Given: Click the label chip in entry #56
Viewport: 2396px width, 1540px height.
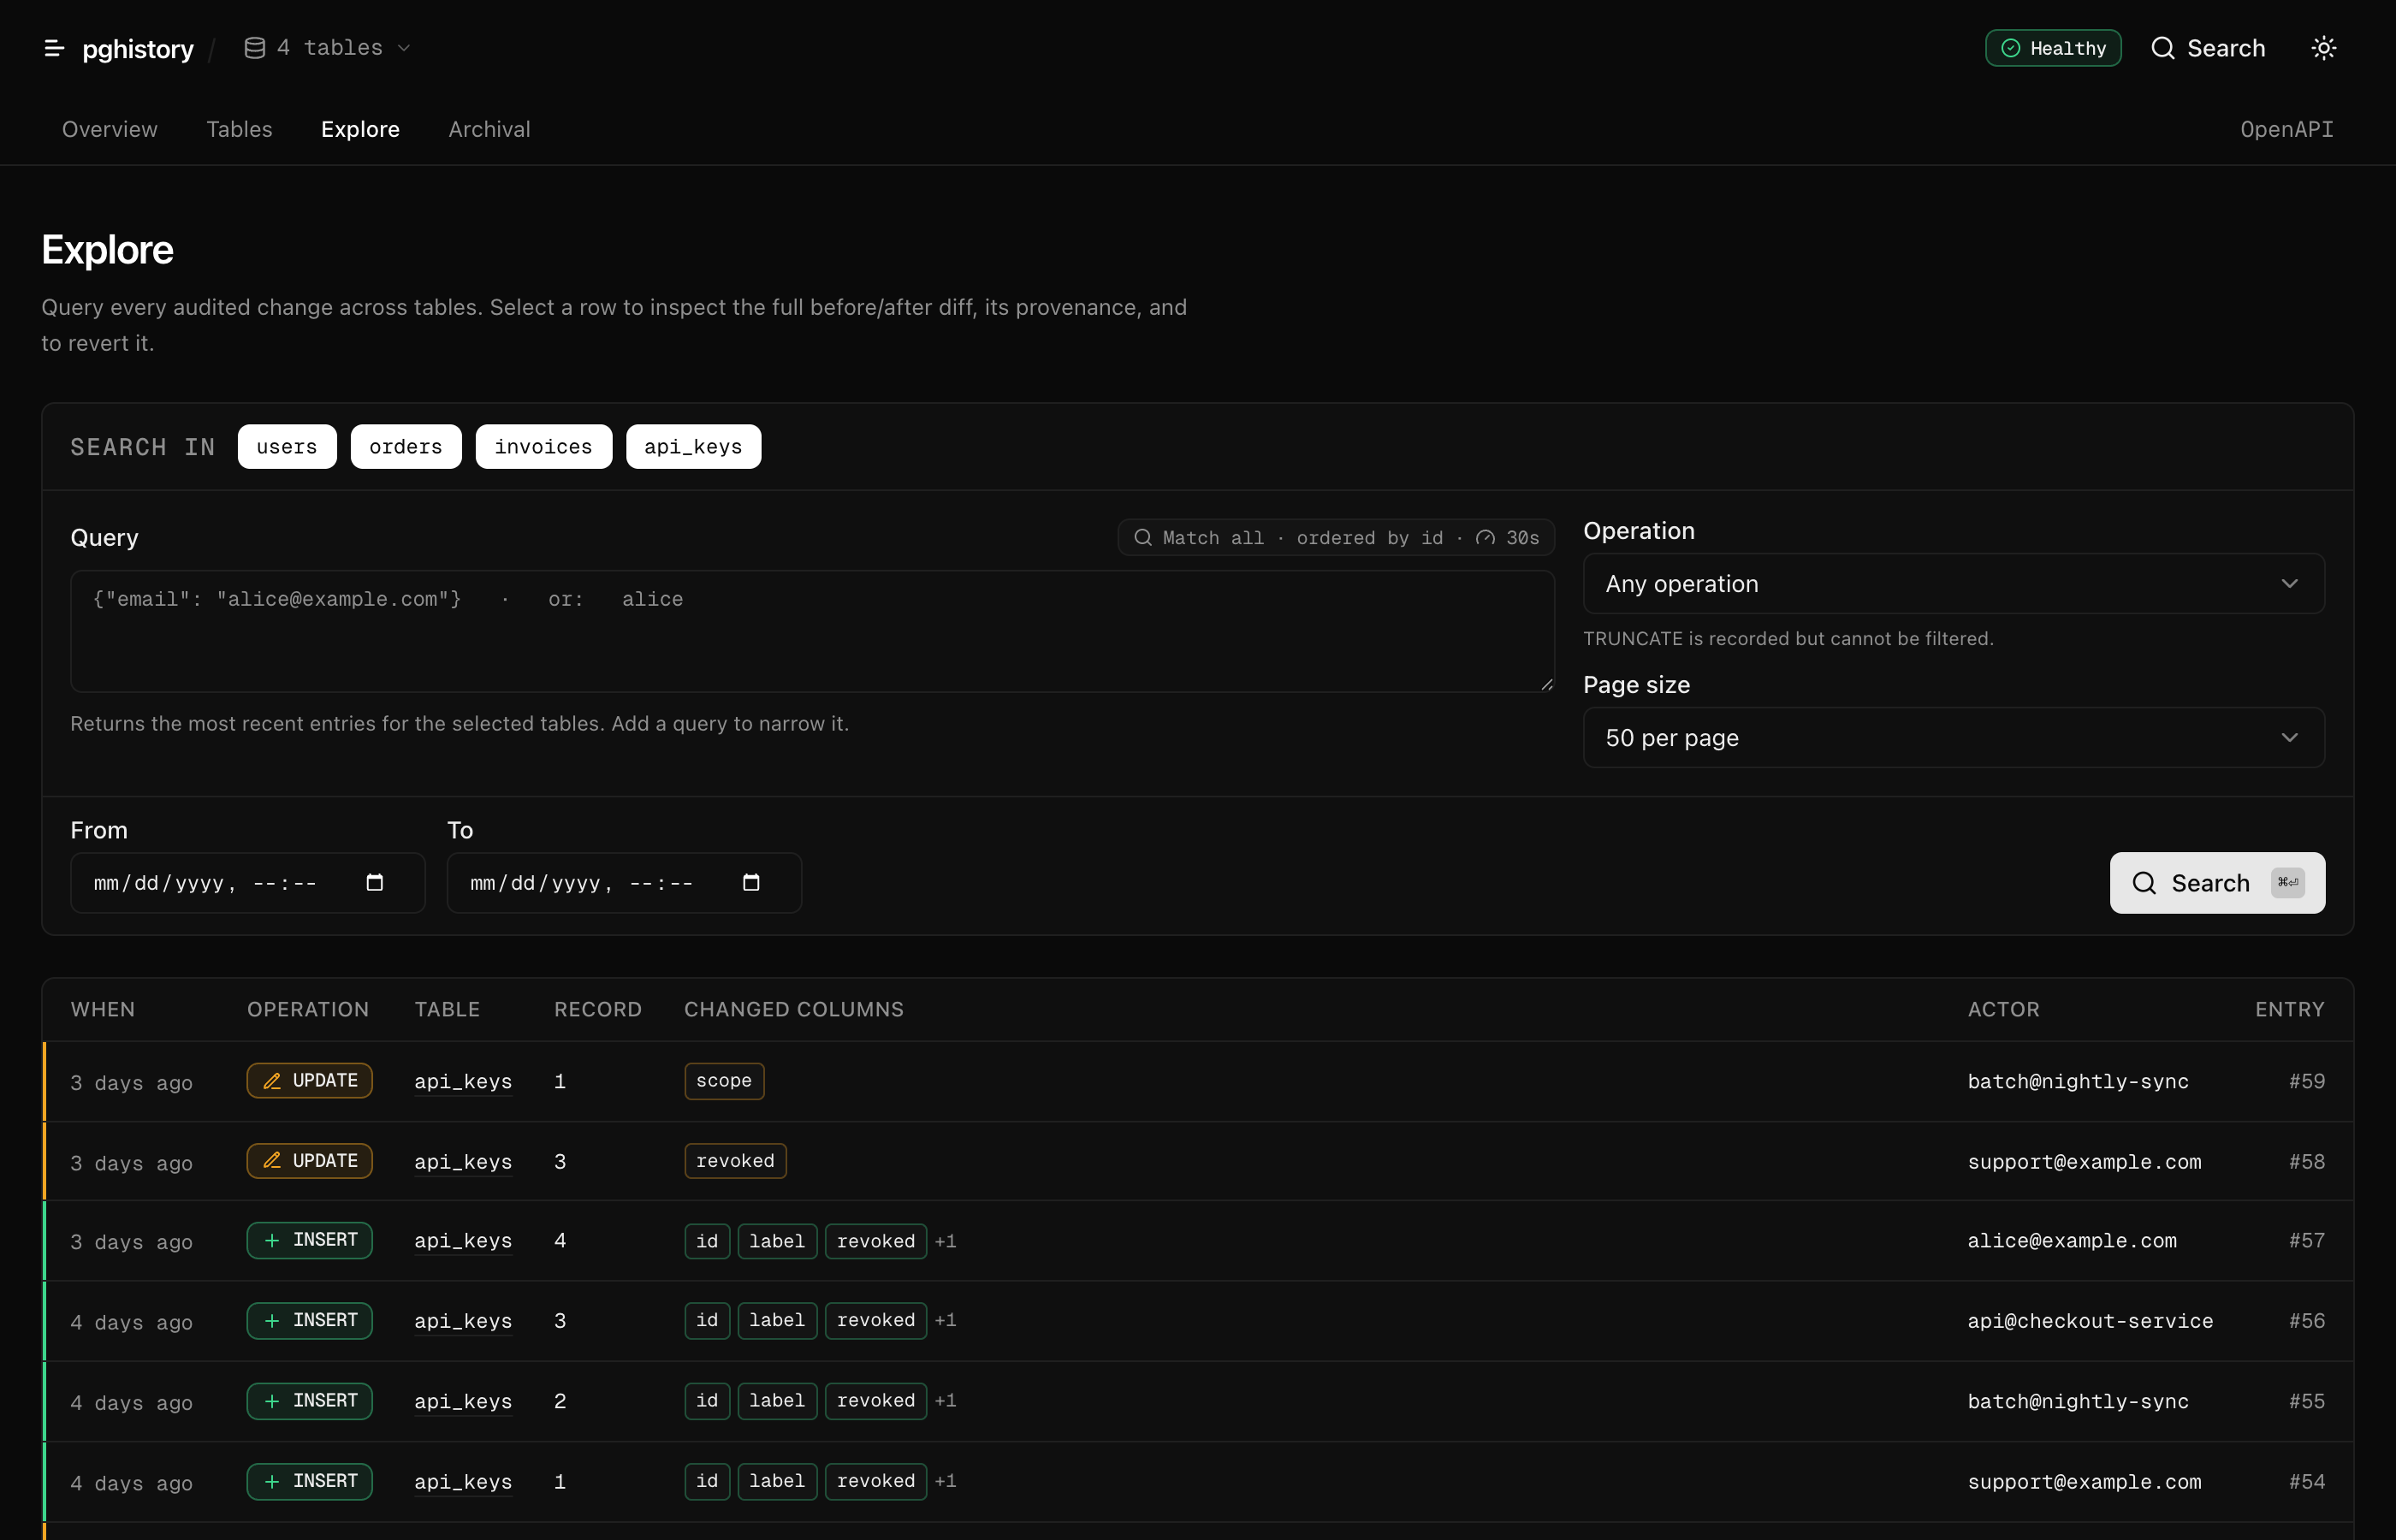Looking at the screenshot, I should click(777, 1321).
